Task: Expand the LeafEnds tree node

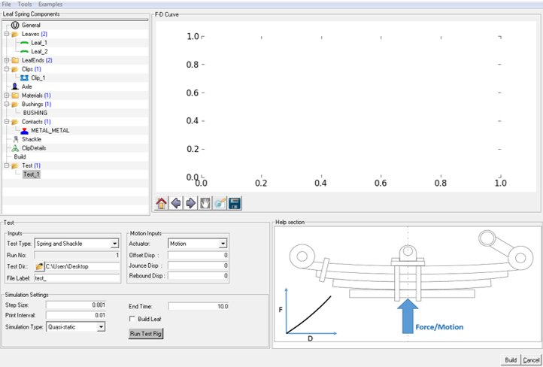Action: [x=6, y=60]
